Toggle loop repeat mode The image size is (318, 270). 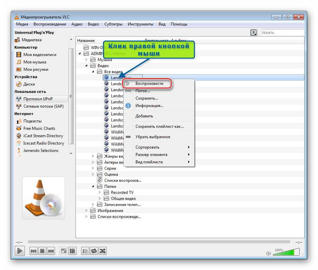[94, 251]
